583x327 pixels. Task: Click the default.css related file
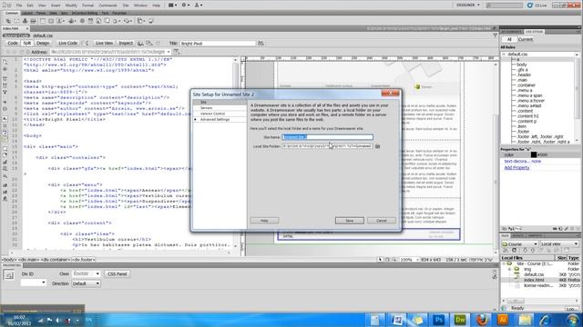pyautogui.click(x=43, y=35)
